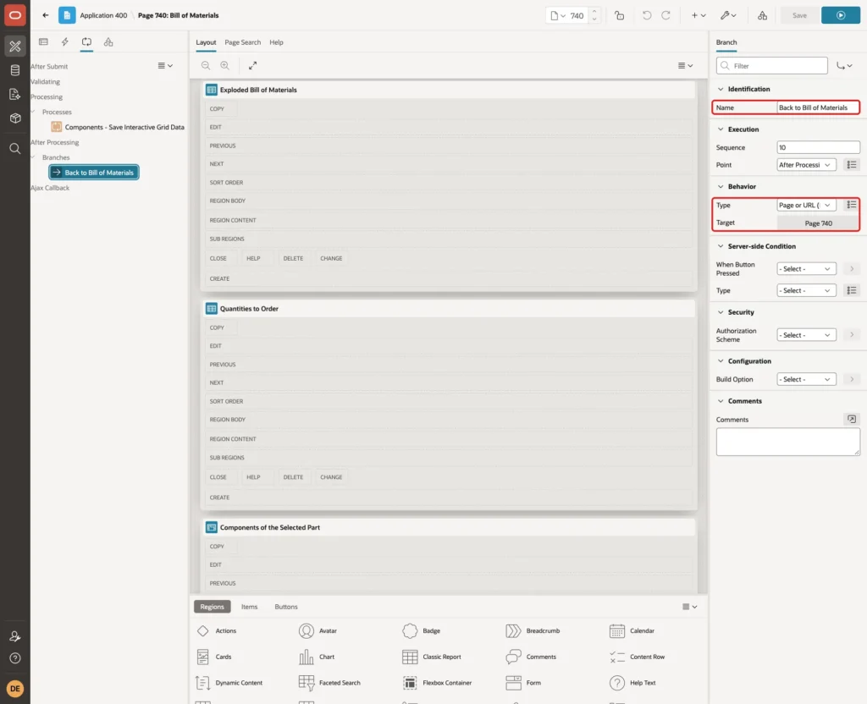
Task: Zoom out the layout view
Action: coord(206,65)
